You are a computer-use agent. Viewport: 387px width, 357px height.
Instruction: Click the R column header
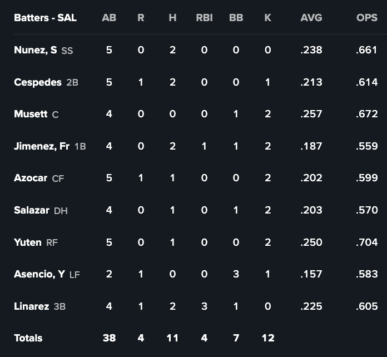pos(141,18)
